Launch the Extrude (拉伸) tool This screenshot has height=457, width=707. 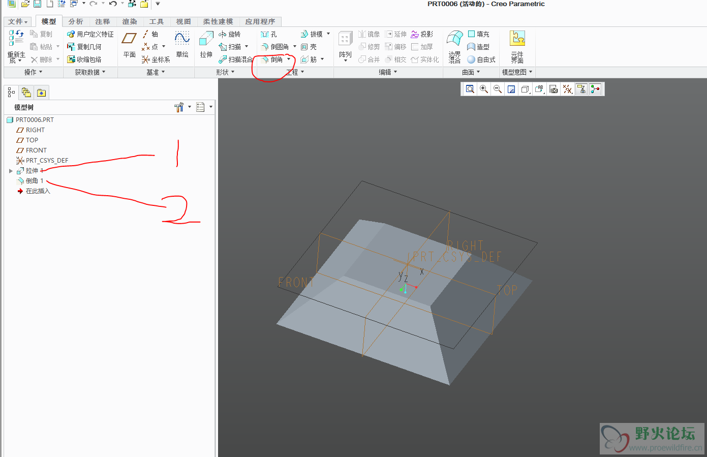[206, 45]
